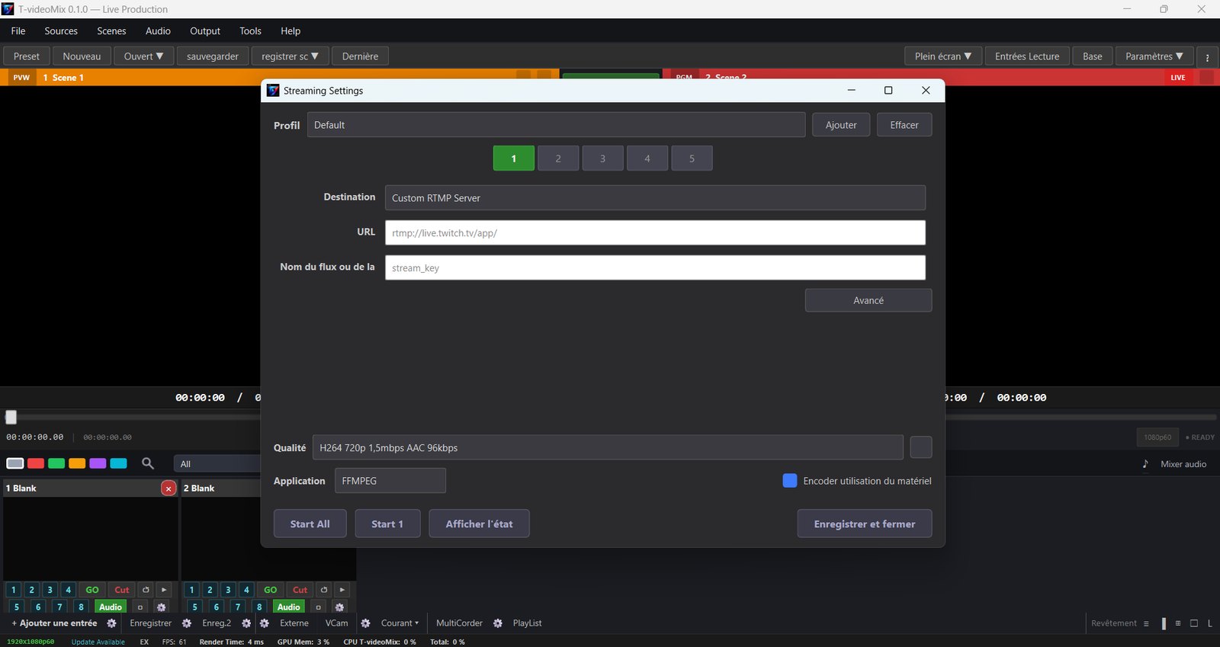Toggle overlay 1 on 1 Blank input
1220x647 pixels.
(14, 590)
